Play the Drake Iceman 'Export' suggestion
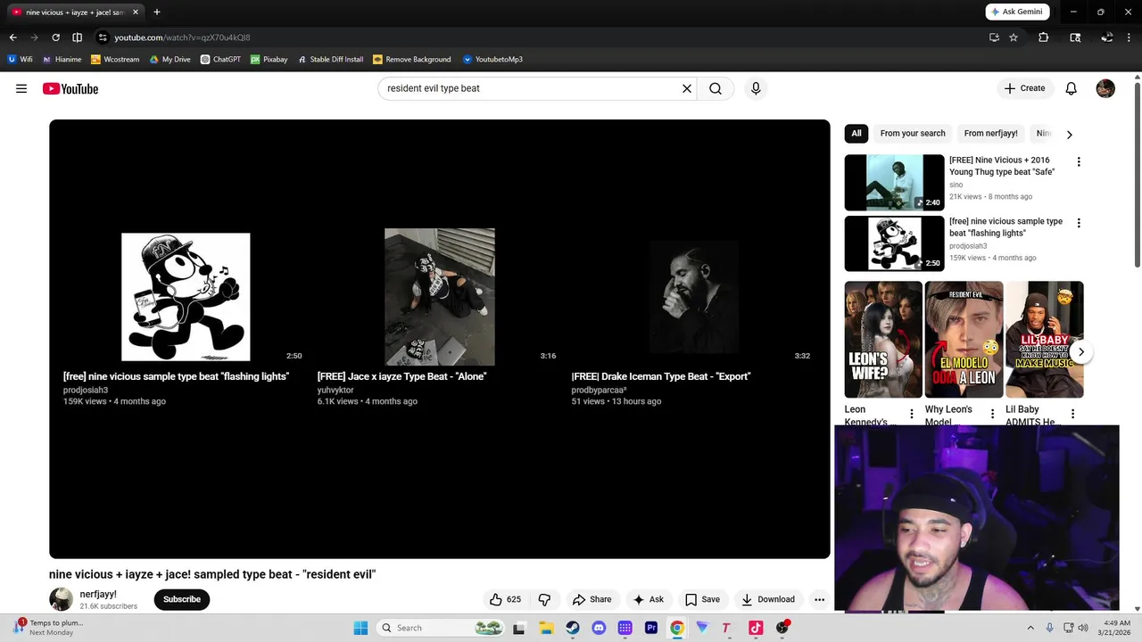The image size is (1142, 642). (694, 297)
